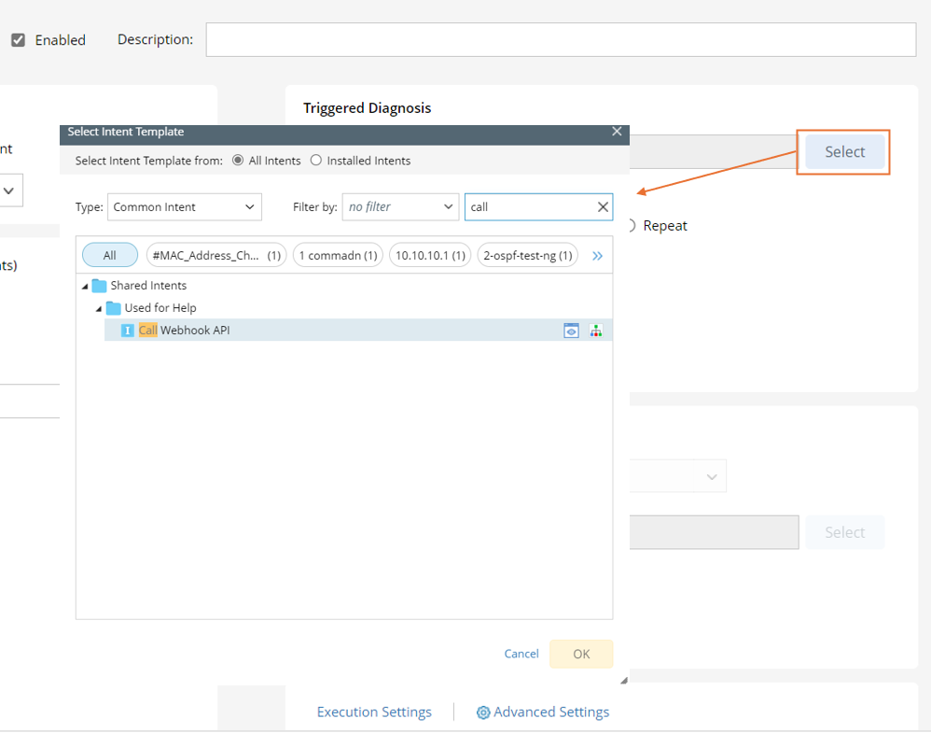Image resolution: width=931 pixels, height=733 pixels.
Task: Click the Advanced Settings gear icon
Action: (483, 712)
